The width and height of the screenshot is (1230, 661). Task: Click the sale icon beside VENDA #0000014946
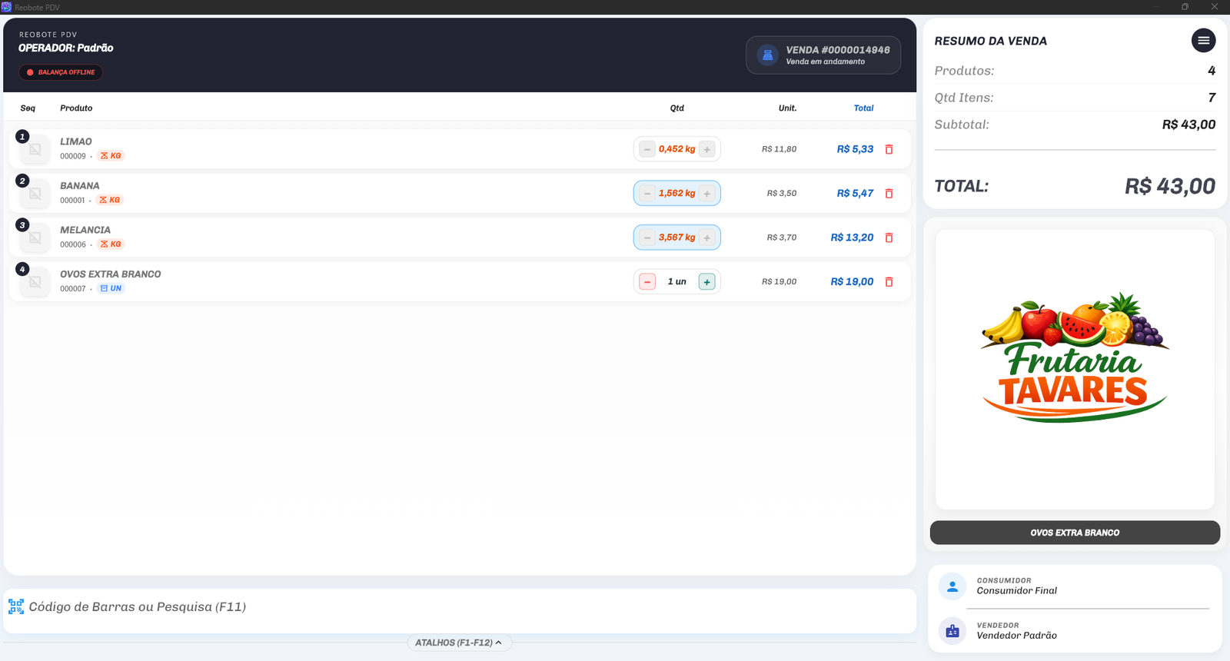[x=767, y=55]
